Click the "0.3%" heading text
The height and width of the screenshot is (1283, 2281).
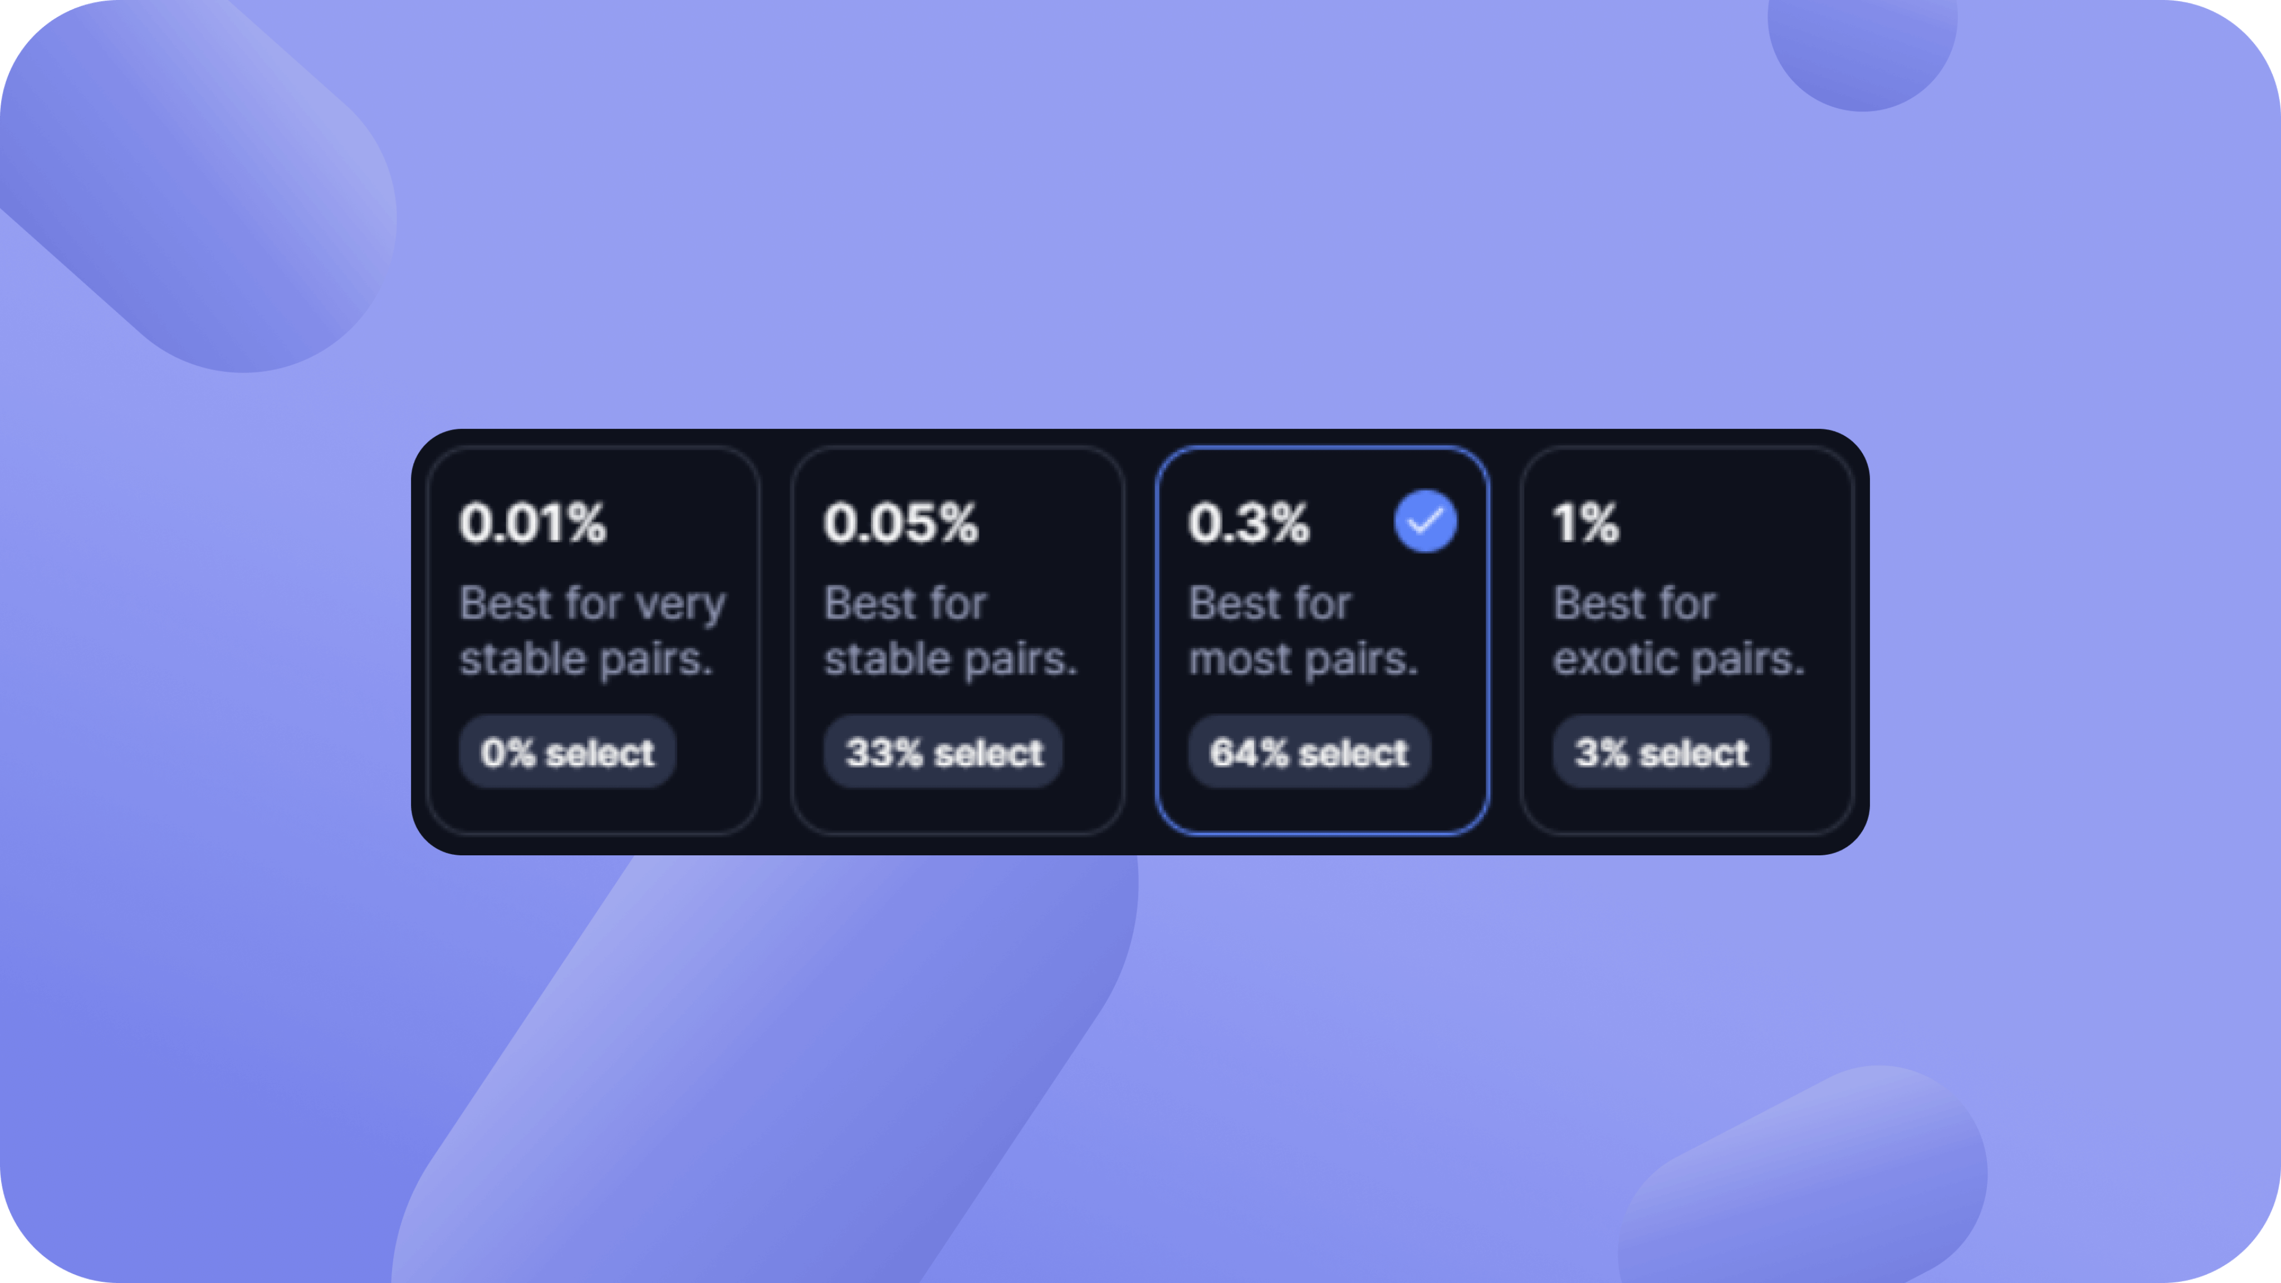1249,522
